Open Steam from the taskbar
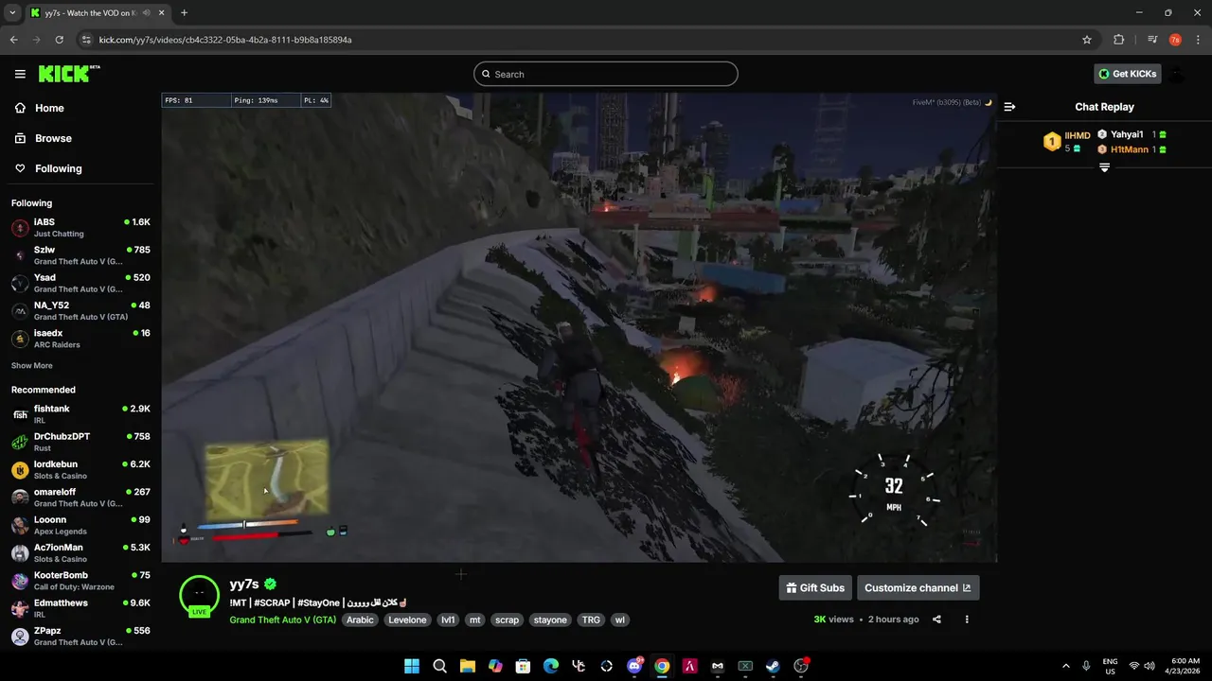The height and width of the screenshot is (681, 1212). click(x=774, y=666)
